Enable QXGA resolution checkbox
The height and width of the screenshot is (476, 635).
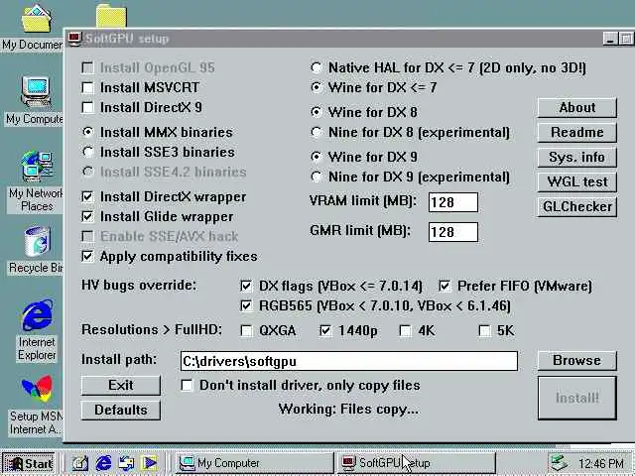pos(246,330)
